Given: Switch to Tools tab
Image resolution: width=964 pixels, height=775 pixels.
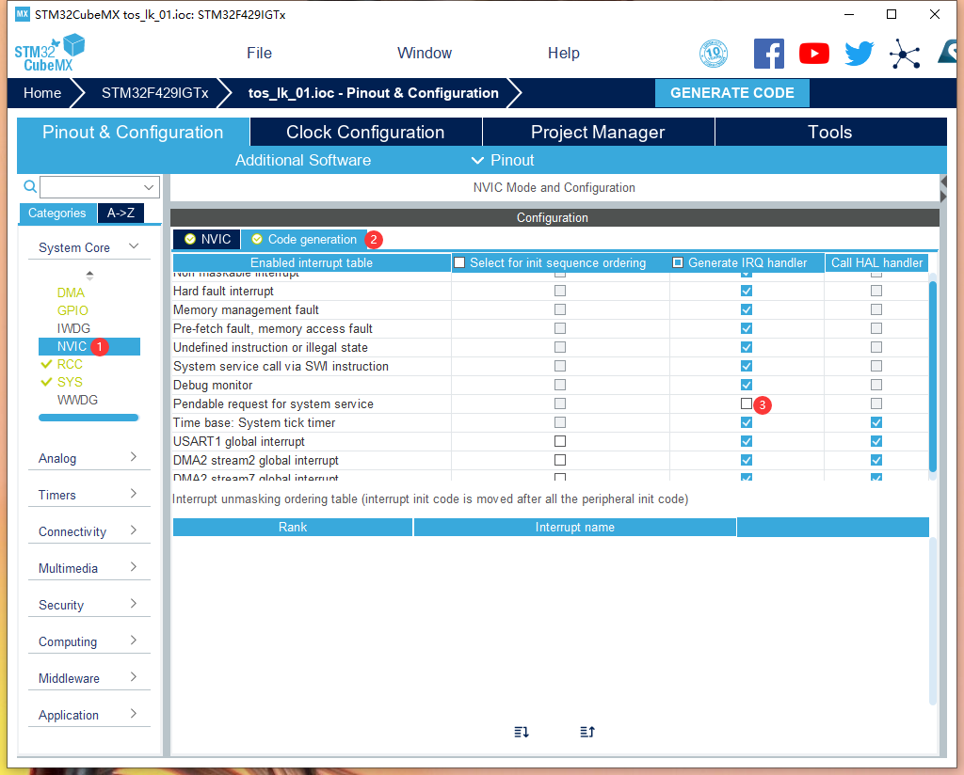Looking at the screenshot, I should [x=830, y=132].
